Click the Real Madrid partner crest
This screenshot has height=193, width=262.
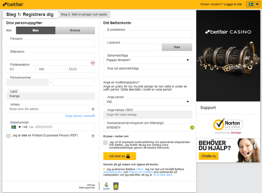[106, 186]
